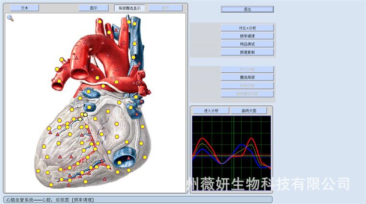Viewport: 366px width, 204px height.
Task: Click the greyed 放大扫描 button above 圈选局部
Action: coord(247,69)
